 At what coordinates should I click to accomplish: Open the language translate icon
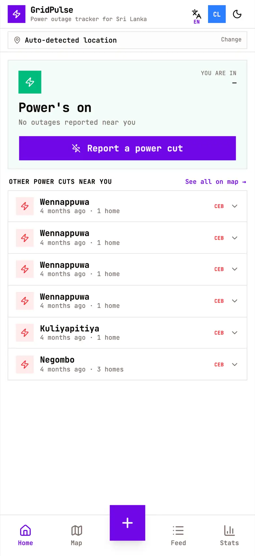[196, 16]
